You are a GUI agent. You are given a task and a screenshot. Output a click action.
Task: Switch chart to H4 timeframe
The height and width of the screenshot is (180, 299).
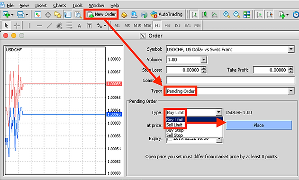pos(167,26)
